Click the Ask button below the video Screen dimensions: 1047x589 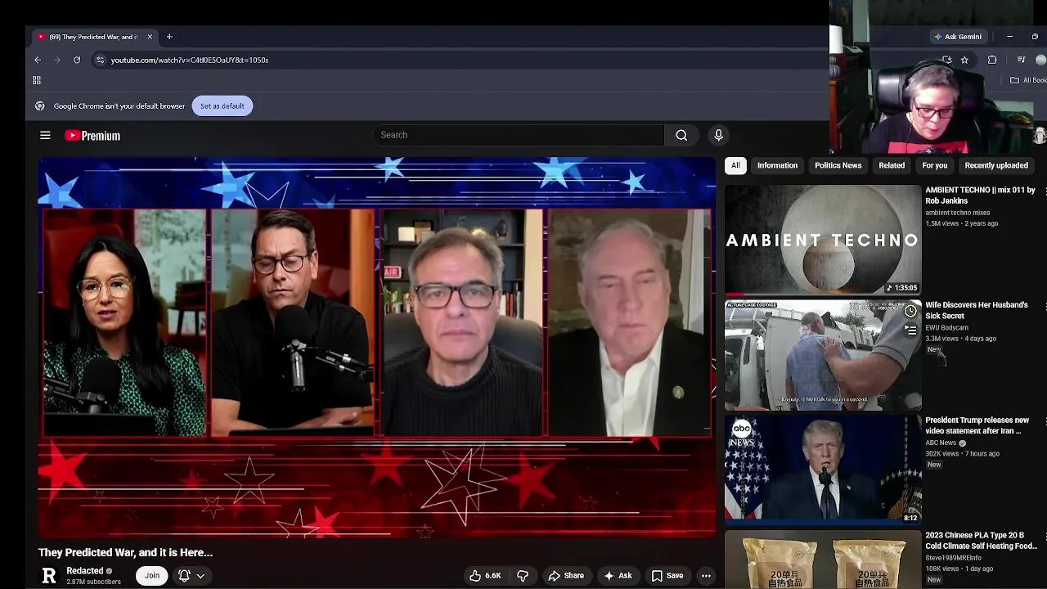pyautogui.click(x=618, y=576)
